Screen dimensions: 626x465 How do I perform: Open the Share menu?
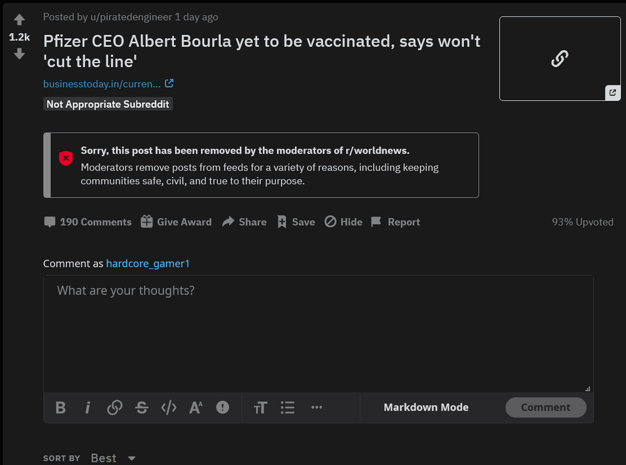[x=245, y=222]
